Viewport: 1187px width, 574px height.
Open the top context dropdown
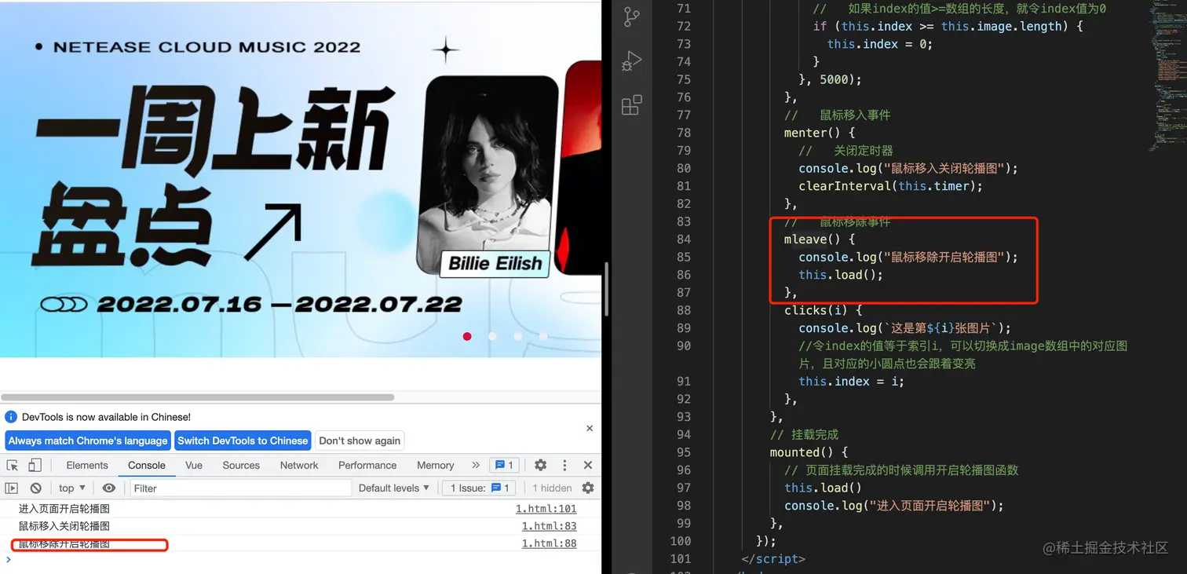point(72,488)
